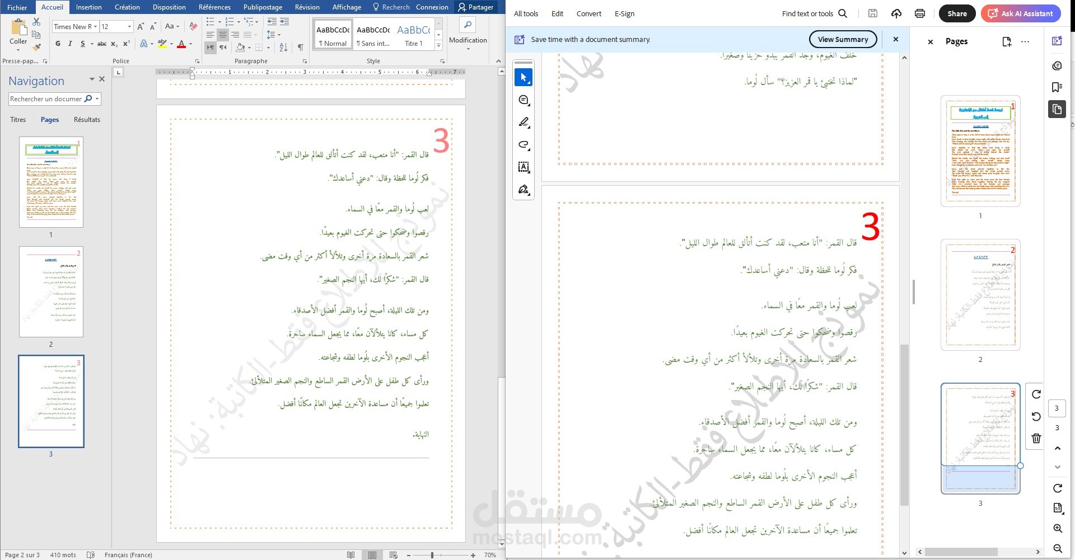The width and height of the screenshot is (1075, 560).
Task: Apply superscript formatting
Action: click(127, 44)
